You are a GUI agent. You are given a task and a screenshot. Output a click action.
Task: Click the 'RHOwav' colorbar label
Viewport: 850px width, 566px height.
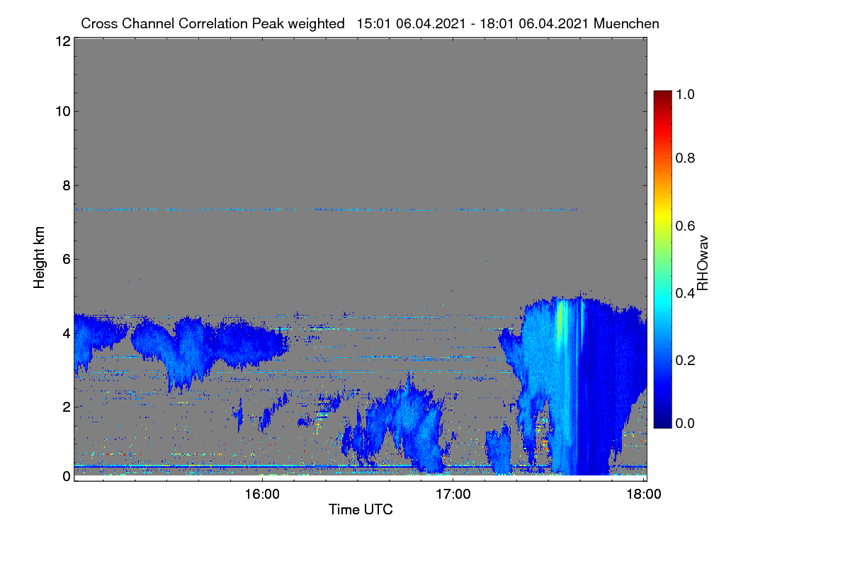pyautogui.click(x=703, y=263)
